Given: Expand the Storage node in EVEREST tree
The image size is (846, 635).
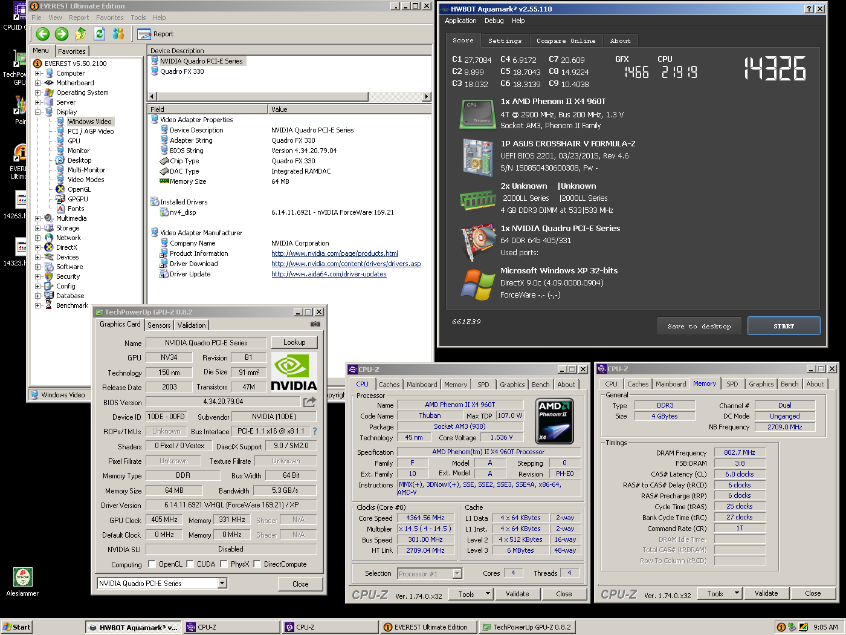Looking at the screenshot, I should click(x=37, y=228).
